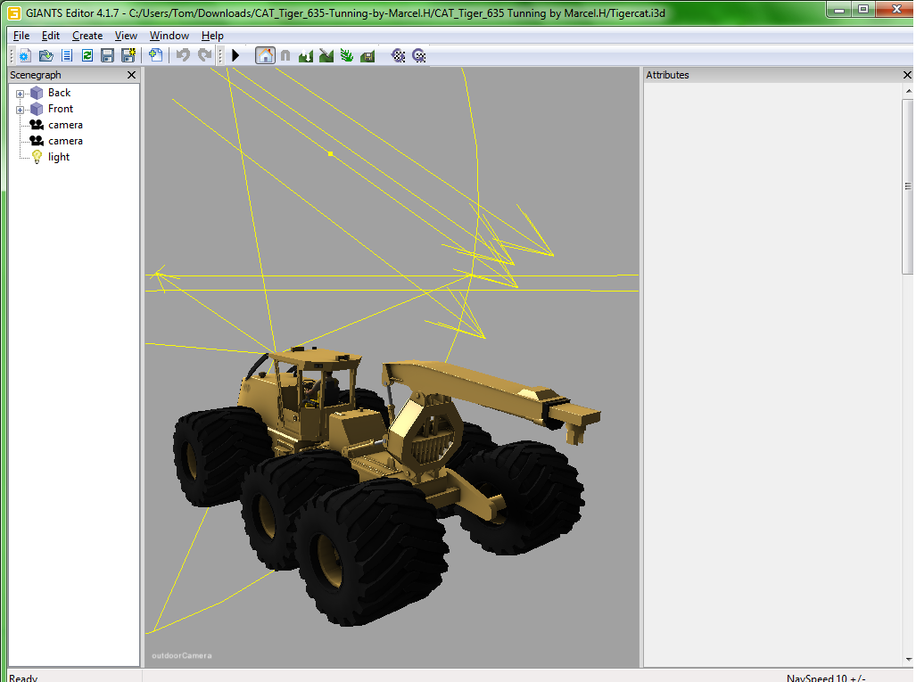This screenshot has height=682, width=916.
Task: Minimize the GIANTS Editor window
Action: click(839, 9)
